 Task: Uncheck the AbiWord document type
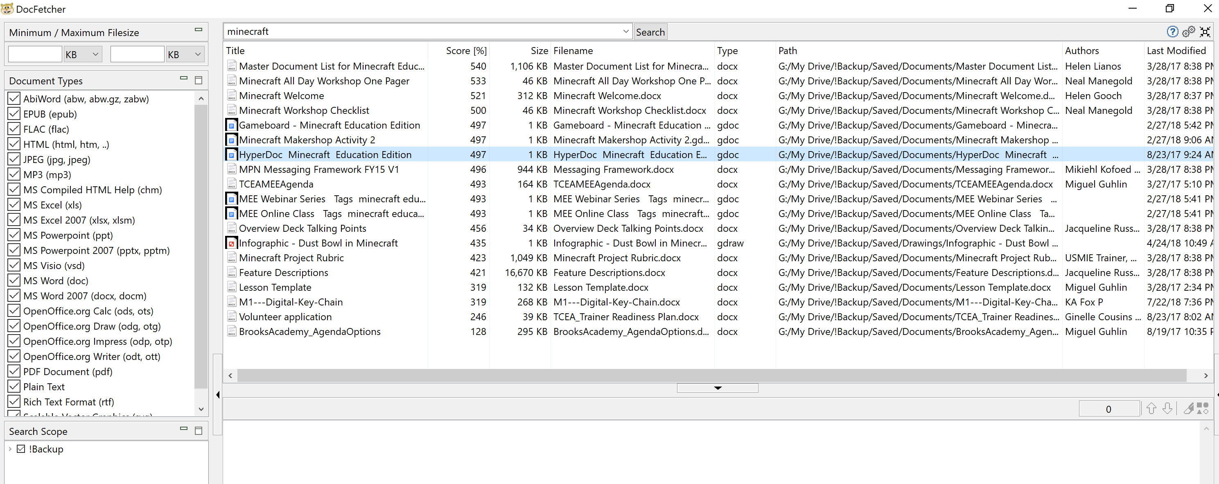[14, 99]
